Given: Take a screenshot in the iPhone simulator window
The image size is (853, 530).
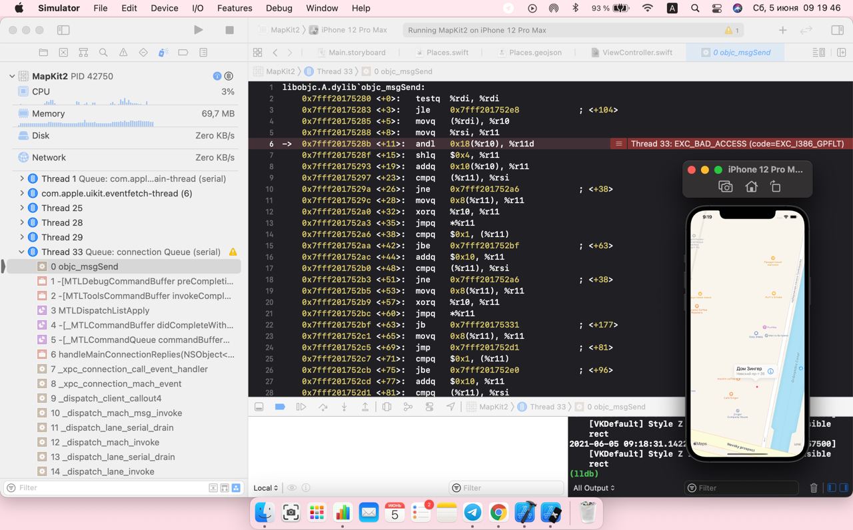Looking at the screenshot, I should point(726,187).
